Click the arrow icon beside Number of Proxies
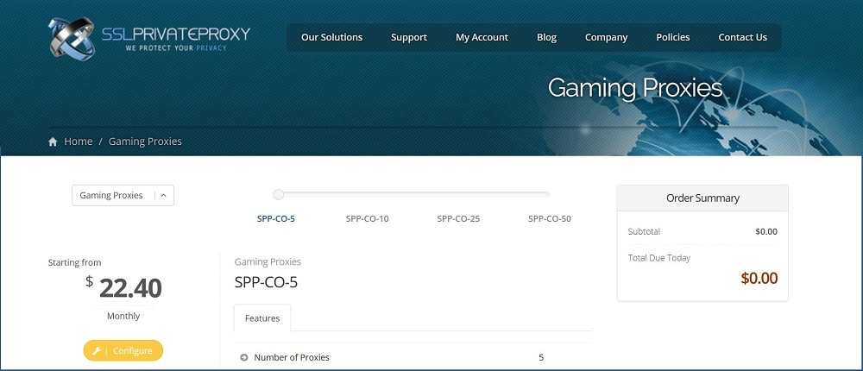Image resolution: width=863 pixels, height=371 pixels. pyautogui.click(x=244, y=358)
